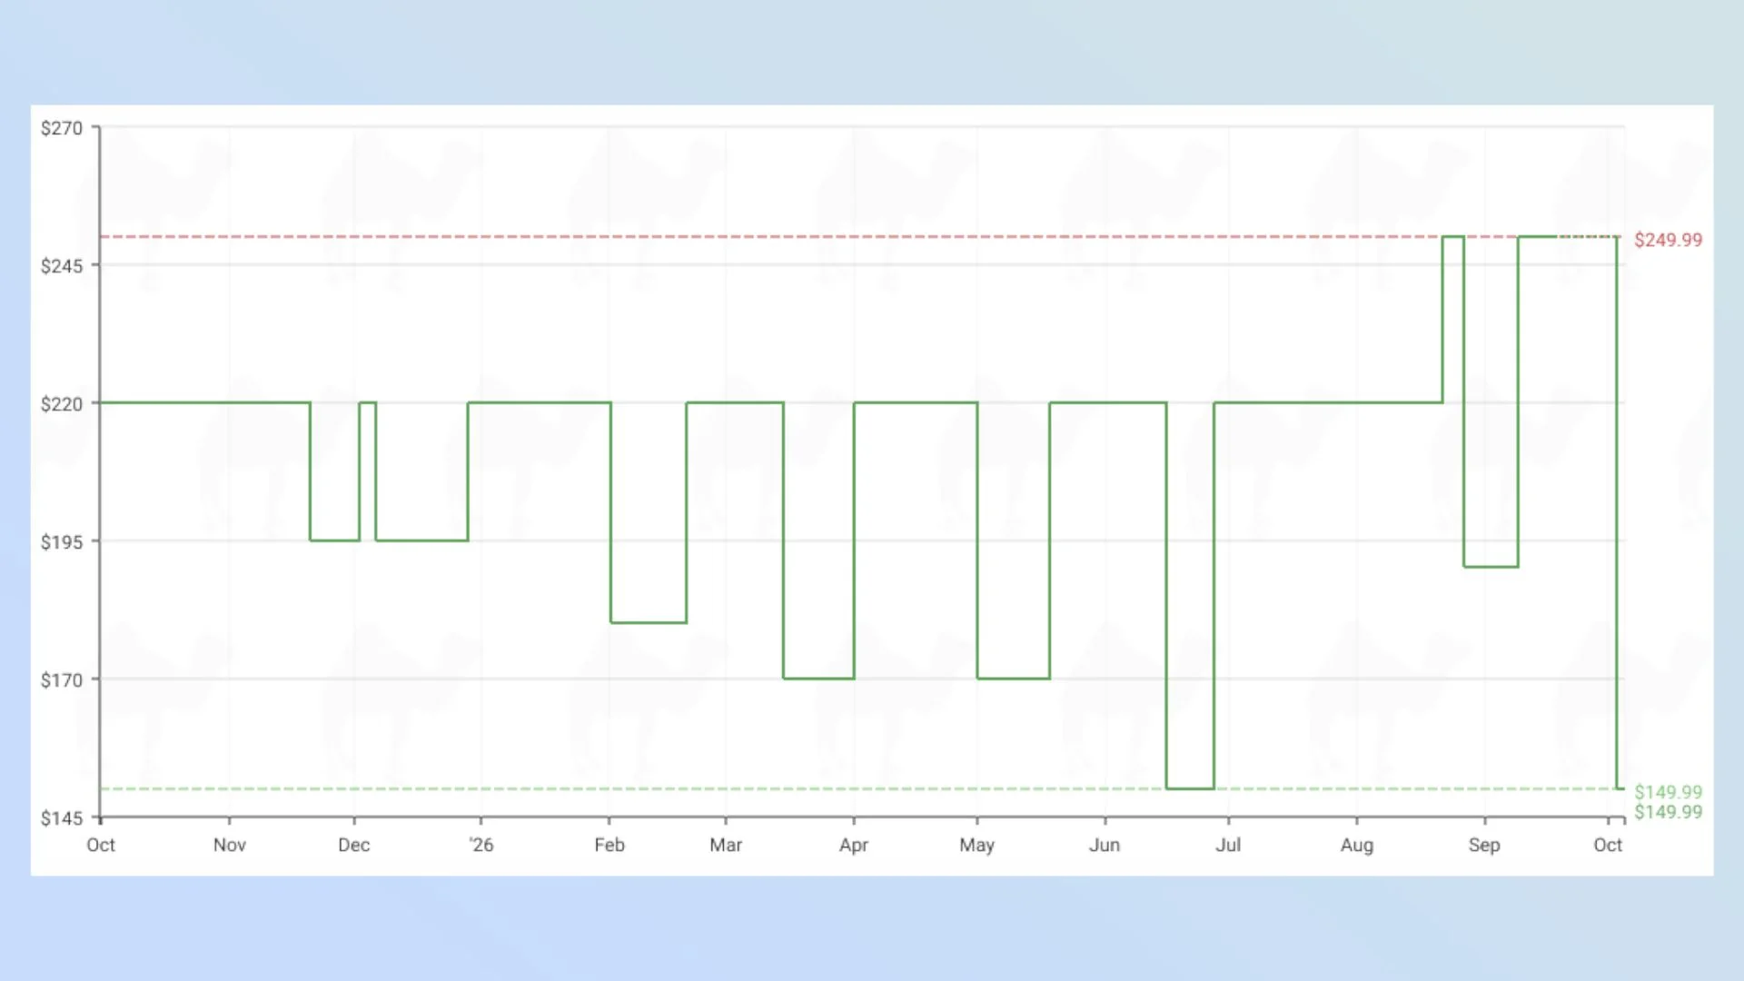Image resolution: width=1744 pixels, height=981 pixels.
Task: Click the Jul month label
Action: pos(1228,845)
